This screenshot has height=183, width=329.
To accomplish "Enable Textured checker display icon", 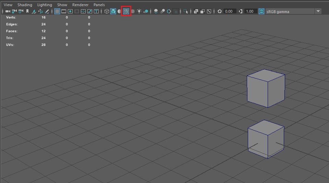I will point(133,11).
